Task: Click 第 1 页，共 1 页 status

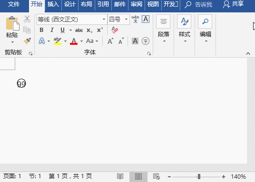Action: click(x=70, y=176)
